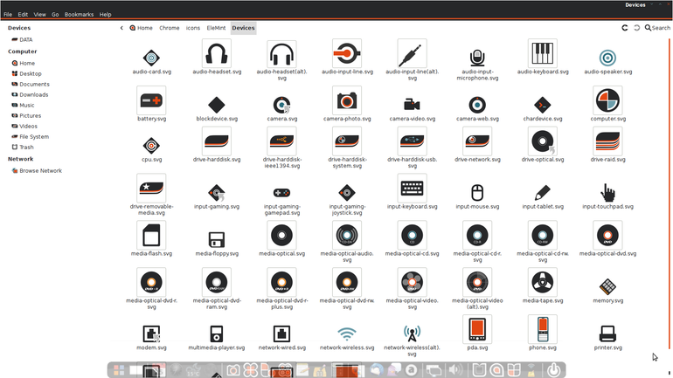This screenshot has height=378, width=673.
Task: Select the battery.svg icon
Action: tap(151, 100)
